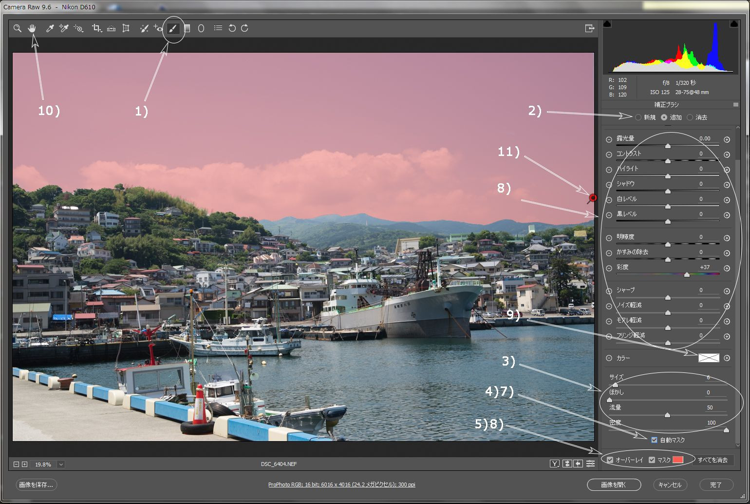This screenshot has height=504, width=750.
Task: Rotate image counterclockwise with toolbar arrow
Action: [x=232, y=28]
